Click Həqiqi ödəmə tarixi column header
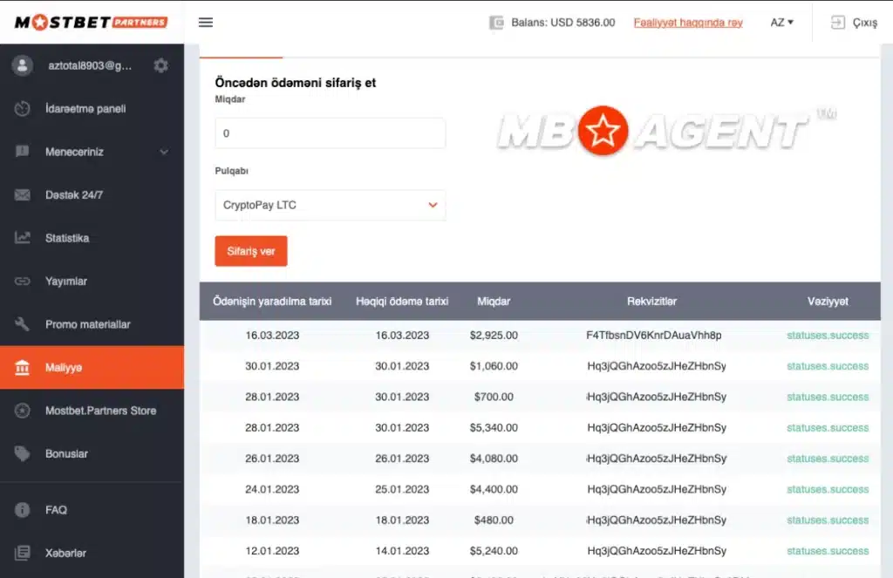This screenshot has height=578, width=893. (402, 302)
